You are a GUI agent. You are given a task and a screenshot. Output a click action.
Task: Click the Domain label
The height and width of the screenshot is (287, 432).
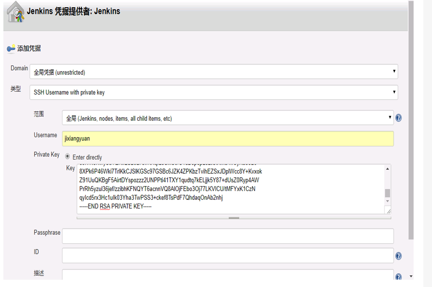coord(19,68)
